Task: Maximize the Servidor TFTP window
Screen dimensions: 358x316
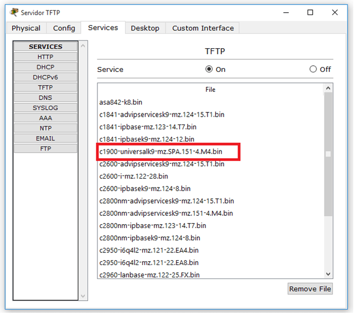Action: click(310, 12)
